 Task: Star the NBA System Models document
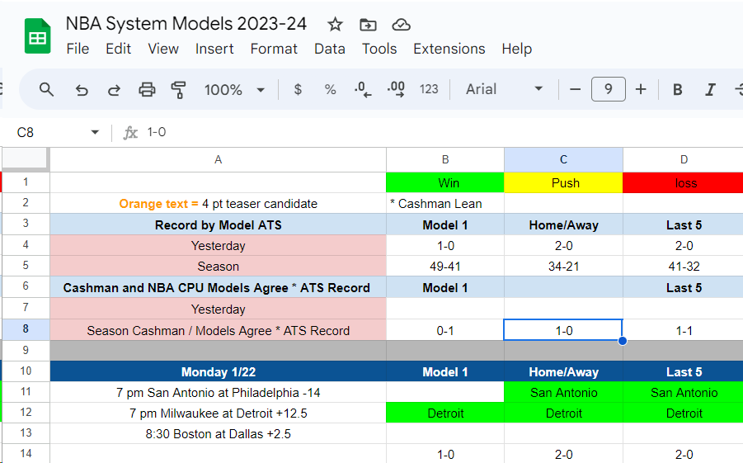pyautogui.click(x=335, y=24)
